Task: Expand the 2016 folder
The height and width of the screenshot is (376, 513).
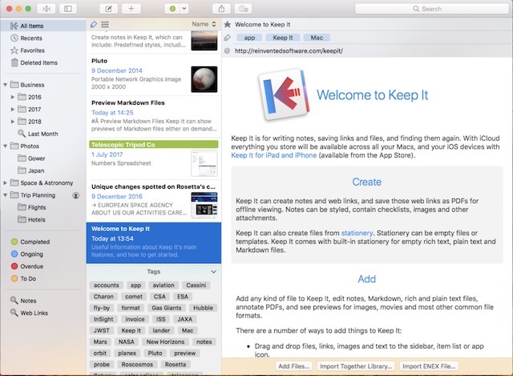Action: coord(13,97)
